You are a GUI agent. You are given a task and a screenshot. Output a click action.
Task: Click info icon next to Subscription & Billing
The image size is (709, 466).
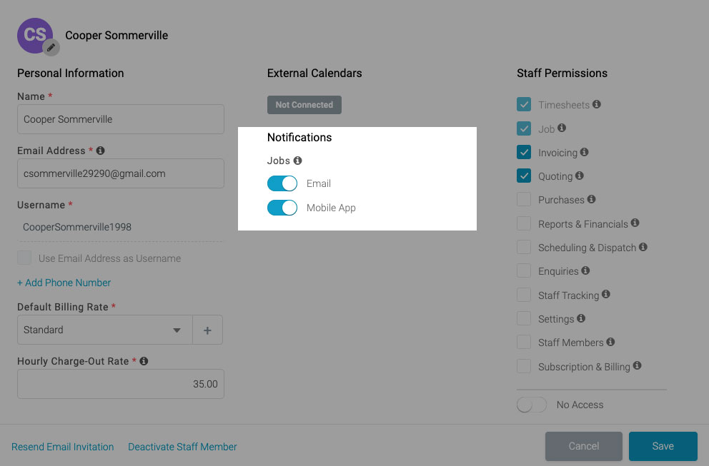pos(637,365)
